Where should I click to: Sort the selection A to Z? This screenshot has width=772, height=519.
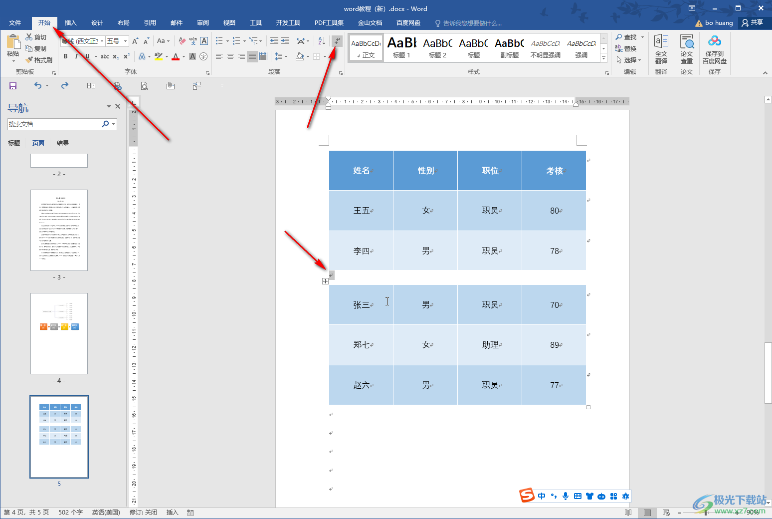point(321,41)
